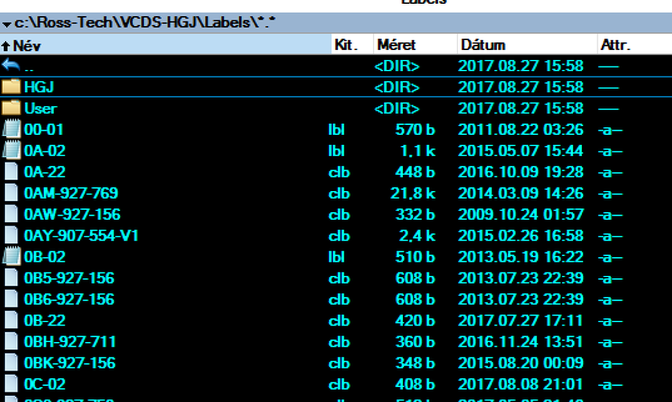Click the <DIR> entry of HGJ row
The image size is (672, 402).
397,87
